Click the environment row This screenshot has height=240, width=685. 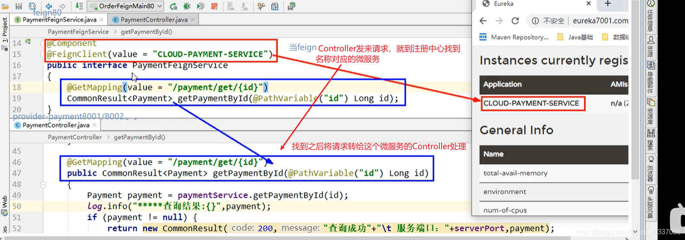point(554,192)
